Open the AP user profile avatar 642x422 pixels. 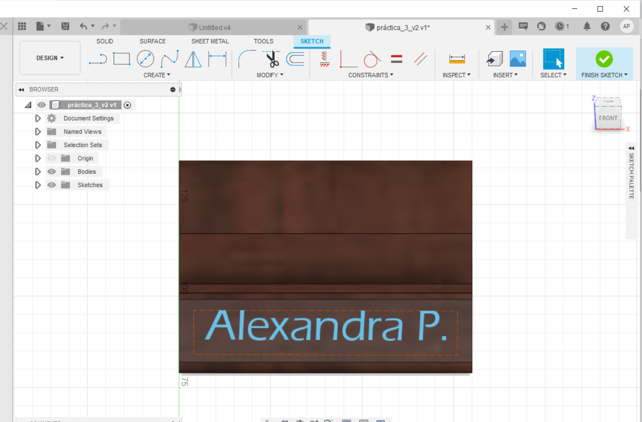[x=626, y=26]
